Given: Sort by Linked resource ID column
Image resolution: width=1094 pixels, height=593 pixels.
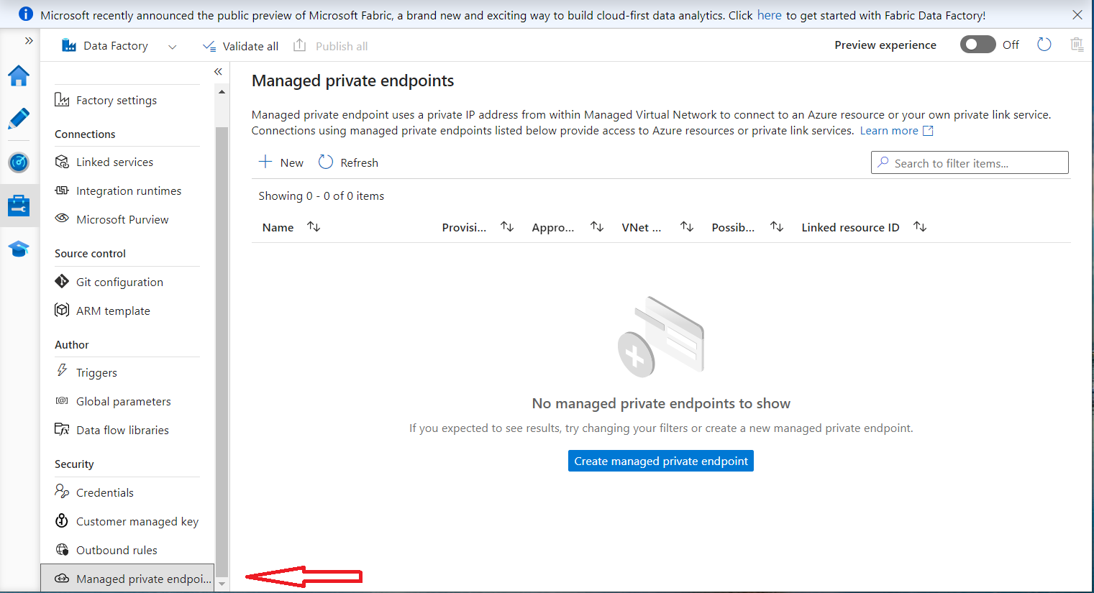Looking at the screenshot, I should click(x=920, y=226).
